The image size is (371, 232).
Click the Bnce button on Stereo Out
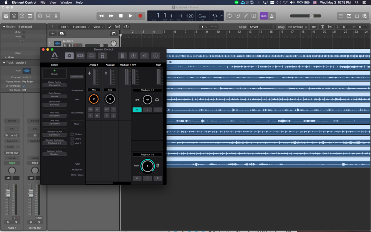click(39, 218)
